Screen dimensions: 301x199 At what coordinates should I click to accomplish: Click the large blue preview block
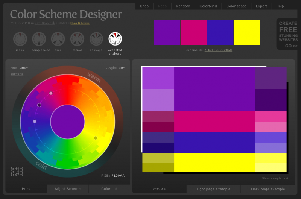coord(214,143)
